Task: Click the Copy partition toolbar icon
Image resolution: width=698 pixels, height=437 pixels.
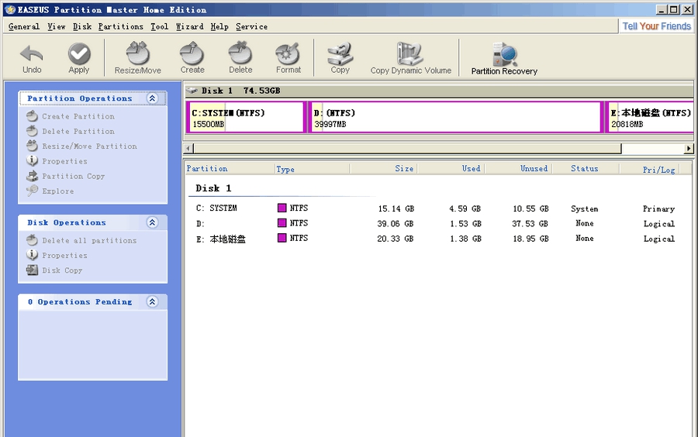Action: coord(340,54)
